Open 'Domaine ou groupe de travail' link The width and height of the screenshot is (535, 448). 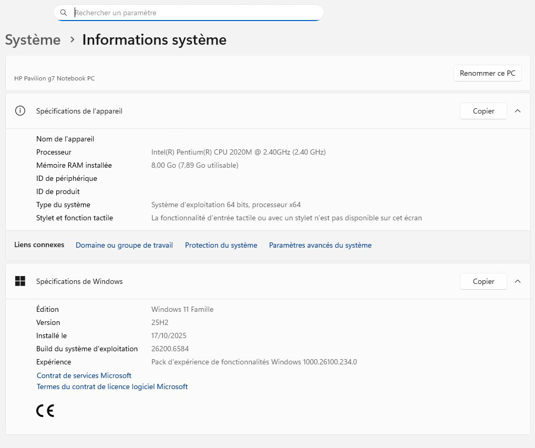124,245
